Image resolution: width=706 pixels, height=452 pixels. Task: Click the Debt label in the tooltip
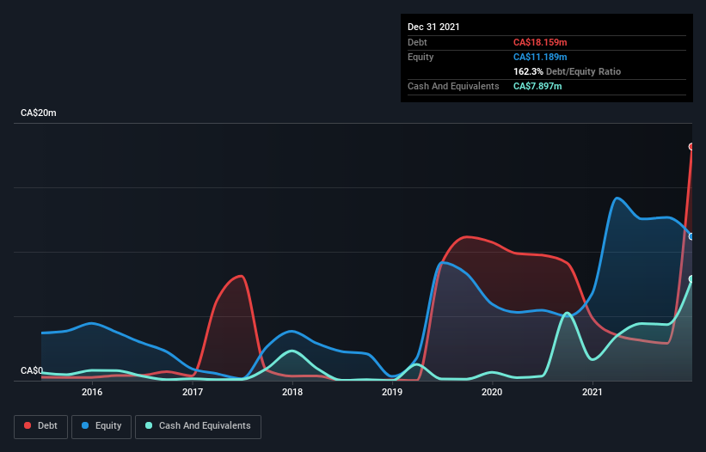click(x=417, y=42)
